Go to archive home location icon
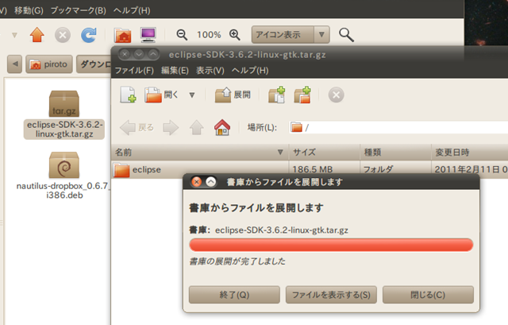Viewport: 508px width, 325px height. (223, 127)
